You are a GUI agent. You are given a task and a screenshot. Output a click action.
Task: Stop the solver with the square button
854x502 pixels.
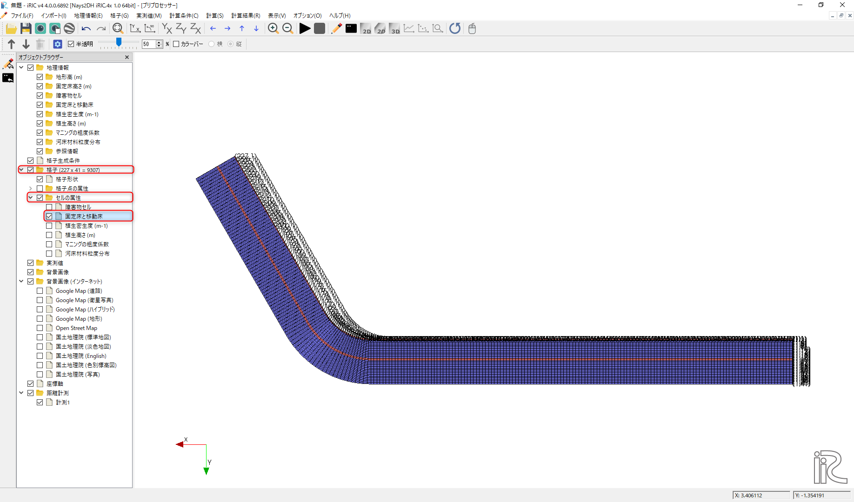[x=320, y=29]
